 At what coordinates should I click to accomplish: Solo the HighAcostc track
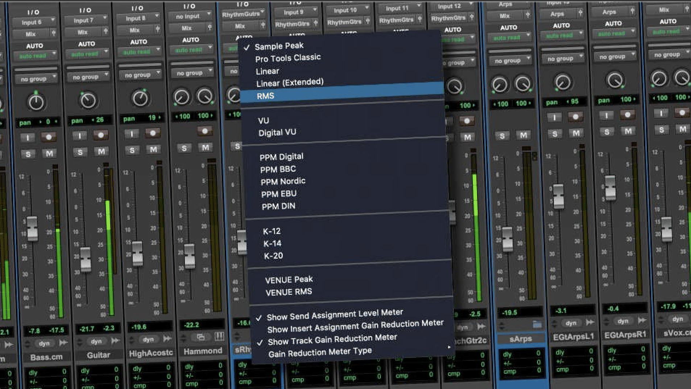pyautogui.click(x=132, y=150)
